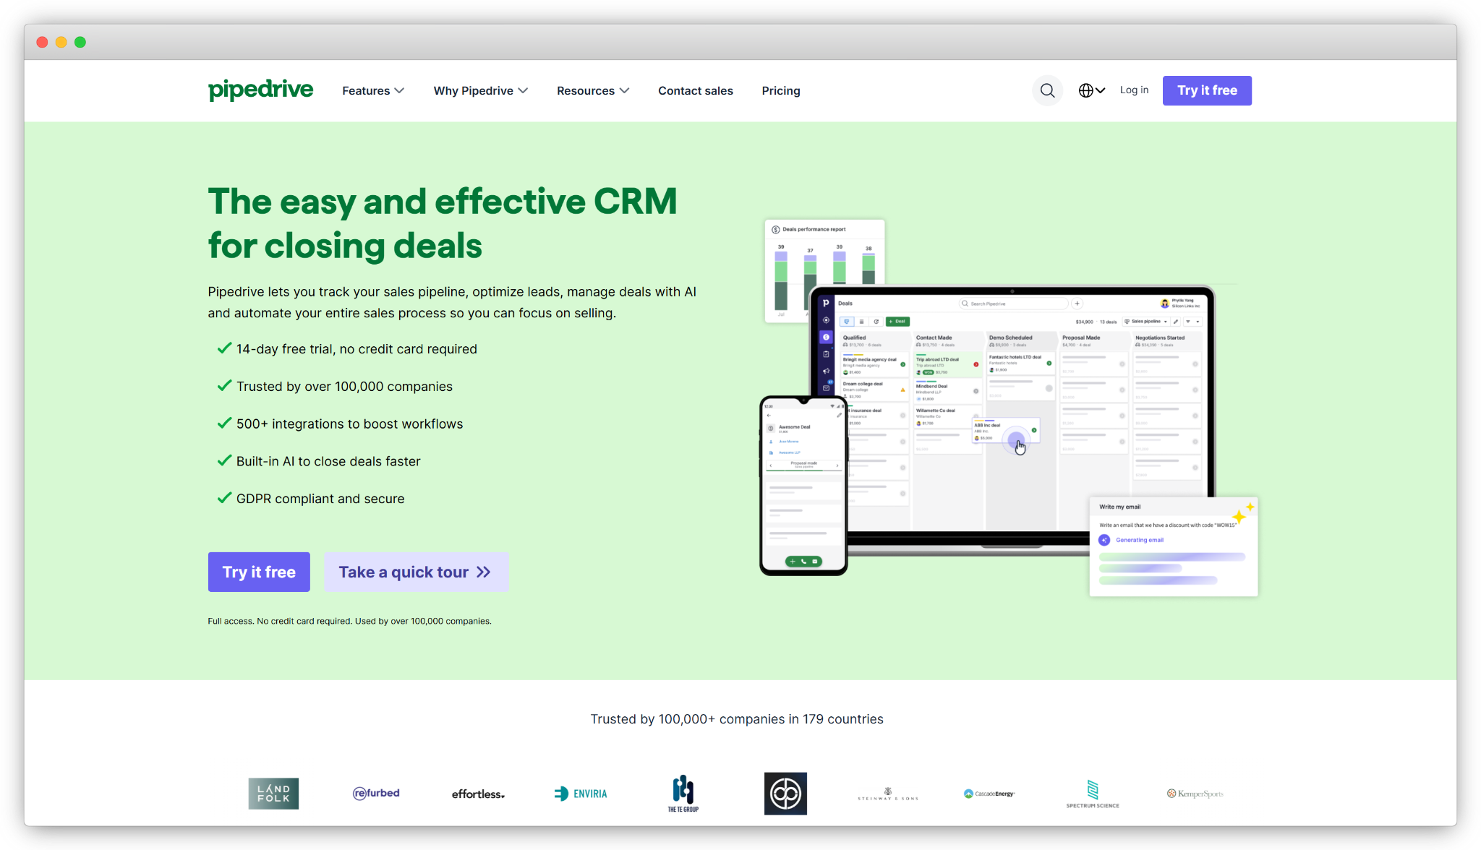Click the Pipedrive logo
The width and height of the screenshot is (1481, 850).
(260, 90)
